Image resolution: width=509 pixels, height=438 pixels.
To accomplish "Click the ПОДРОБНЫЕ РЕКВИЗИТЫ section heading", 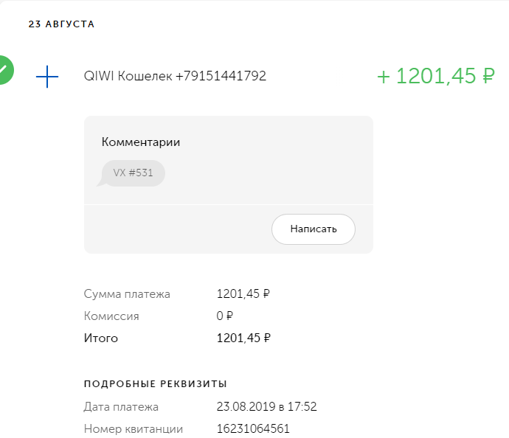I will (x=156, y=383).
